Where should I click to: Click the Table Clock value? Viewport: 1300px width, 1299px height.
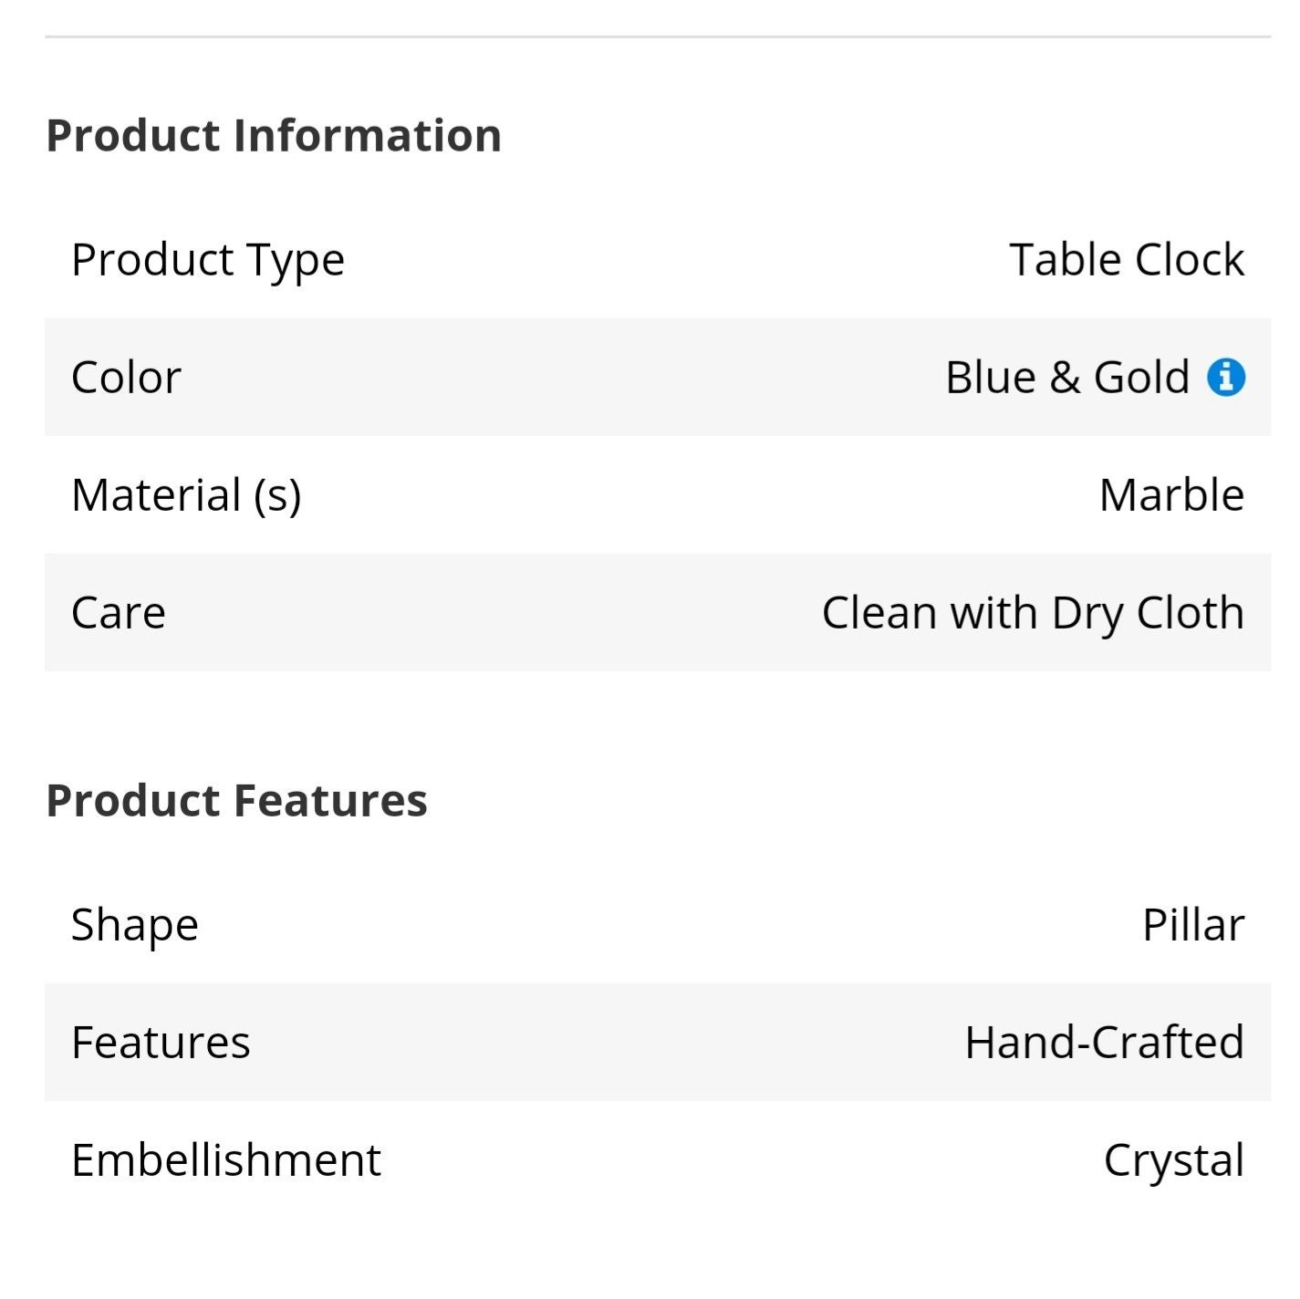click(1127, 259)
